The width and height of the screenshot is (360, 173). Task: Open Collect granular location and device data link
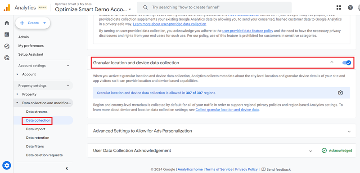click(227, 110)
